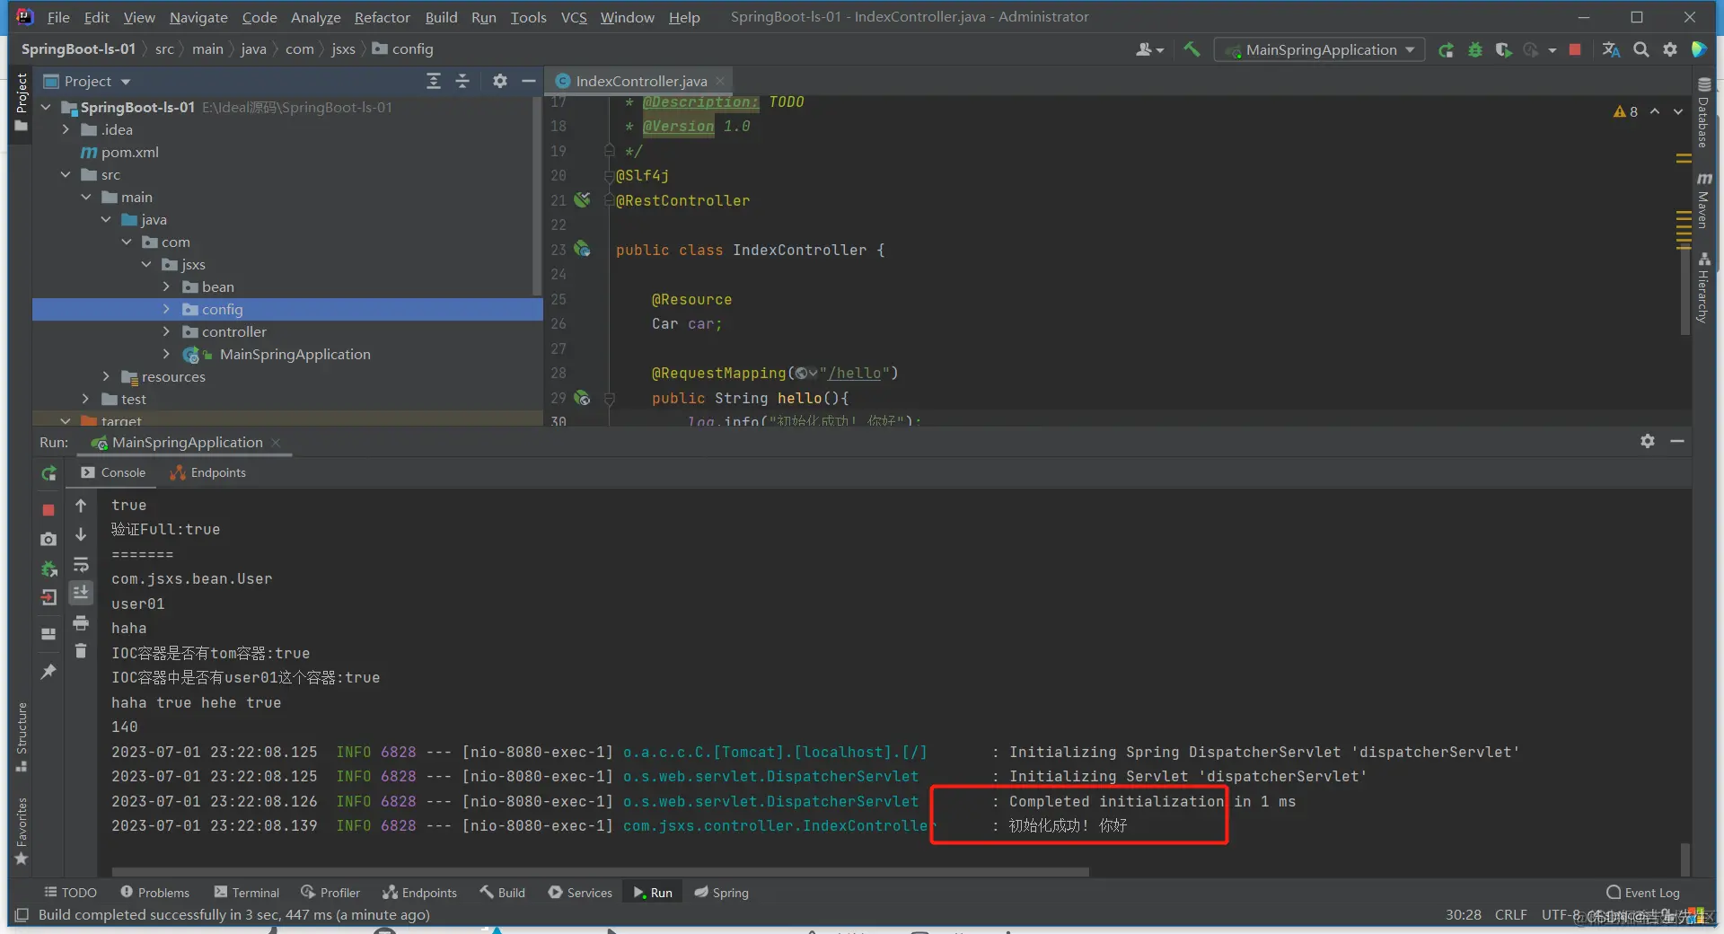This screenshot has width=1724, height=934.
Task: Close the MainSpringApplication run tab
Action: [x=277, y=442]
